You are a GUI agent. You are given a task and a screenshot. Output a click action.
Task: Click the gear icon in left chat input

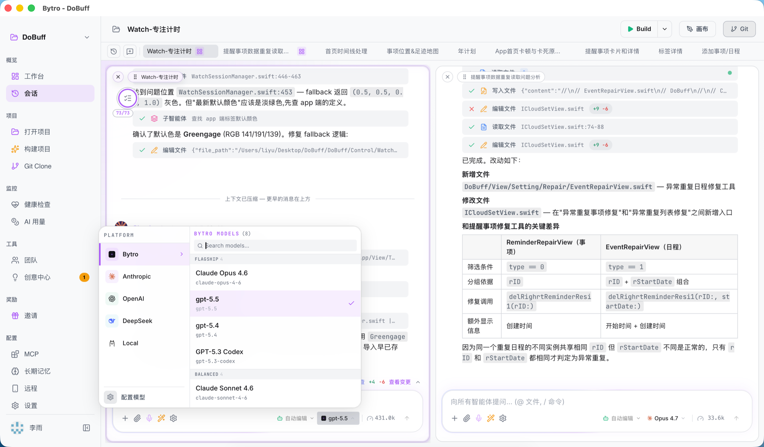(x=174, y=418)
